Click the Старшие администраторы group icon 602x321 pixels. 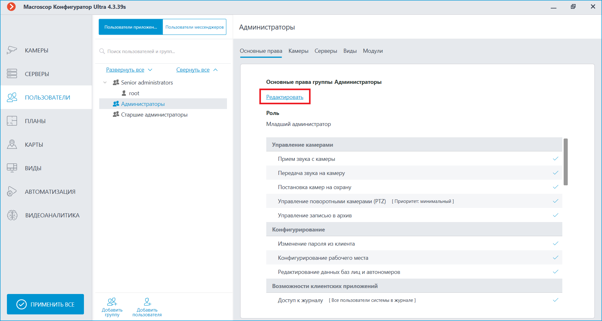click(116, 115)
